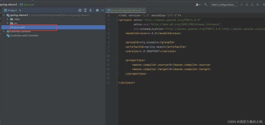265x125 pixels.
Task: Click the text 4.0.0 in modelVersion
Action: [x=152, y=34]
